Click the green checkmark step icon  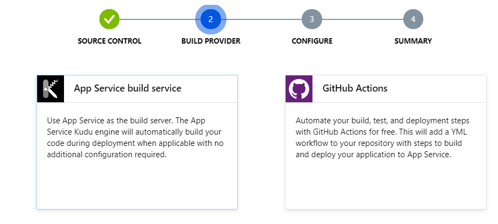tap(109, 19)
